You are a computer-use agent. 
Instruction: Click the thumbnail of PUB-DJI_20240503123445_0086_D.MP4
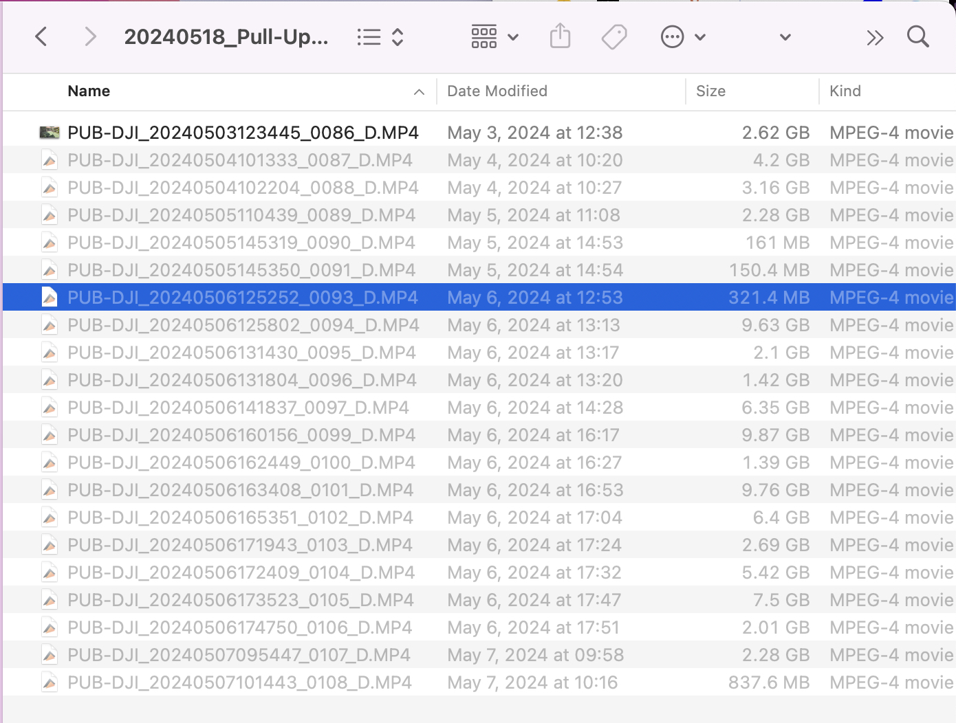point(50,132)
